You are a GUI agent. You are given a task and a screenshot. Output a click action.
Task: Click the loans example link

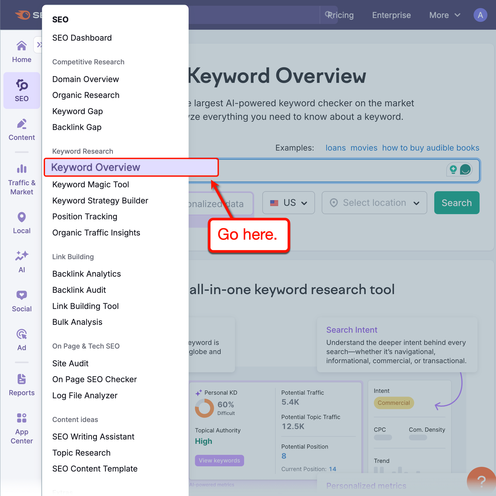point(336,148)
